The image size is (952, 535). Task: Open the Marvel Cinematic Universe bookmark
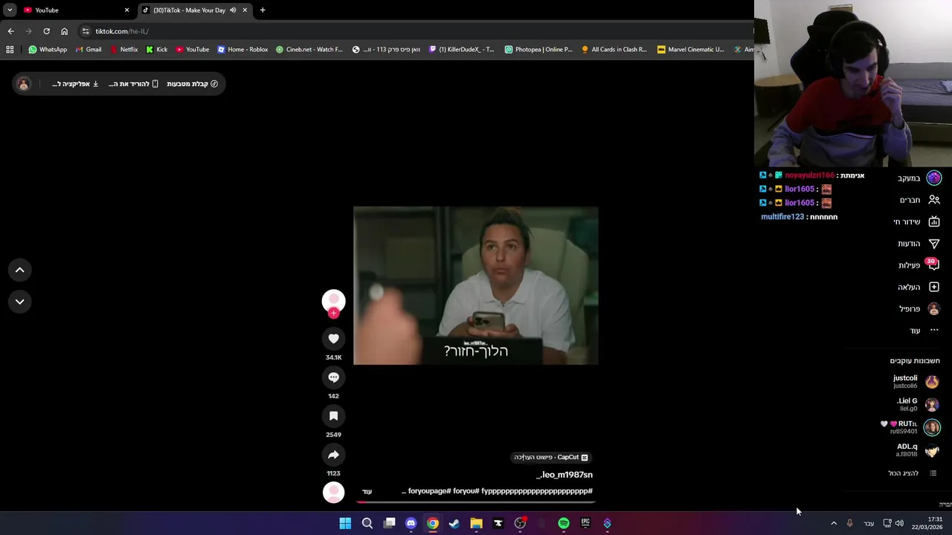690,50
